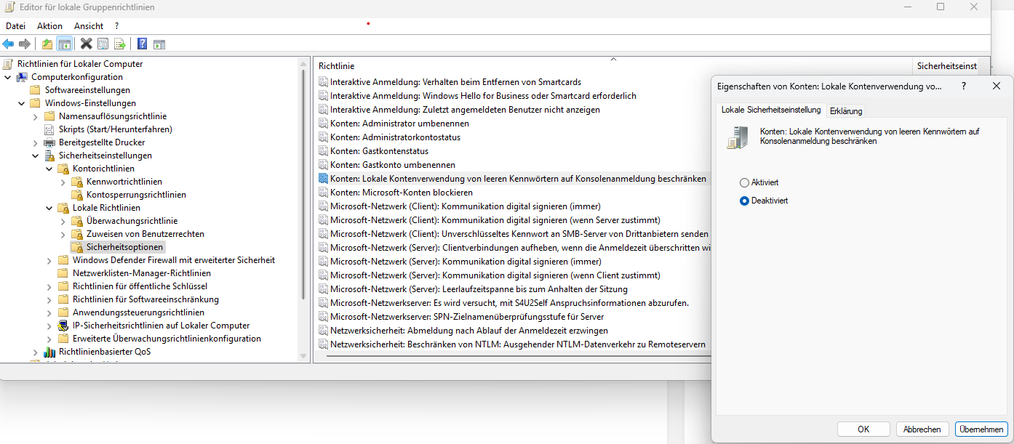Collapse the Sicherheitseinstellungen tree node
The width and height of the screenshot is (1014, 444).
click(x=35, y=156)
